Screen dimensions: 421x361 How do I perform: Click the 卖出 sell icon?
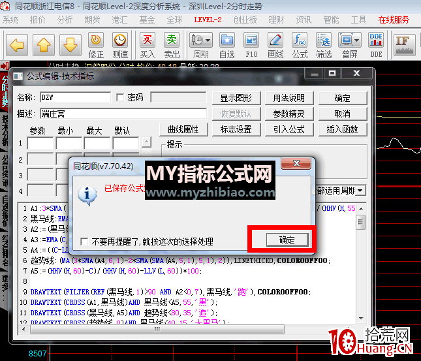[x=172, y=40]
